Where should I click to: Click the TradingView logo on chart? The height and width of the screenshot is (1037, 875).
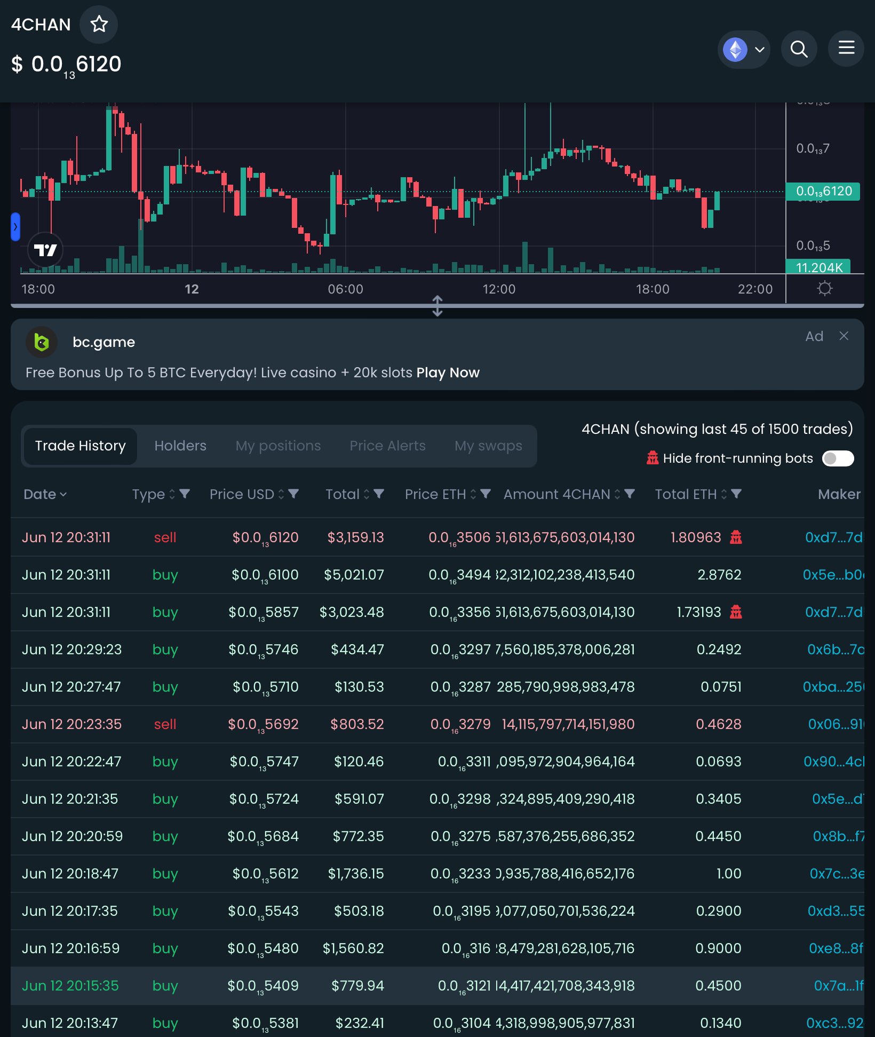tap(45, 250)
